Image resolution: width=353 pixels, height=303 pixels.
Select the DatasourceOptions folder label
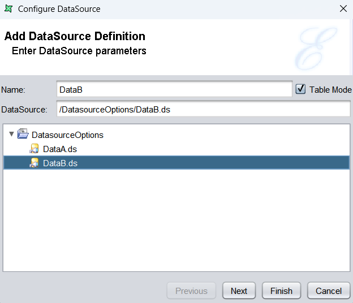(x=67, y=135)
